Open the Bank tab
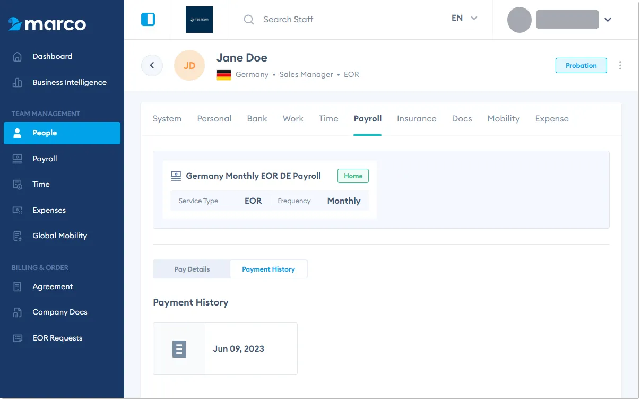The height and width of the screenshot is (401, 641). (257, 119)
